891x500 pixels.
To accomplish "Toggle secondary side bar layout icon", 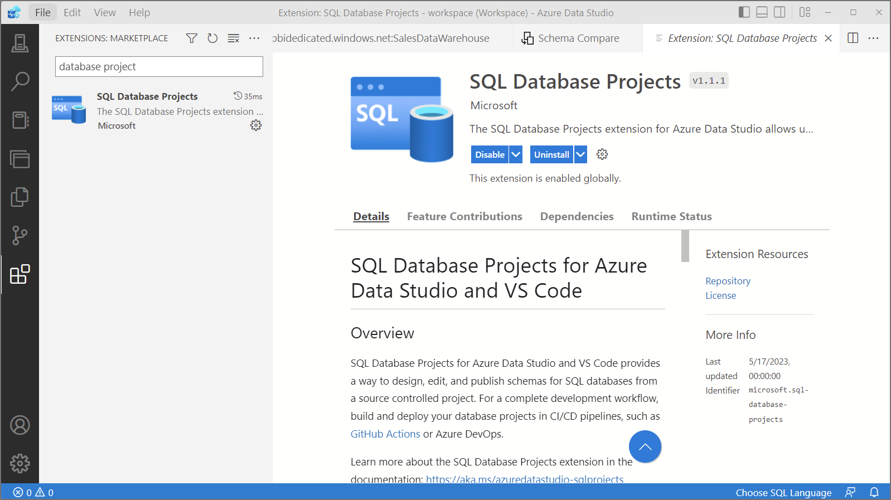I will [780, 12].
